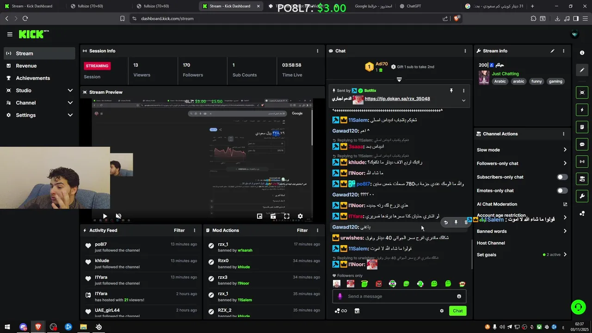This screenshot has height=333, width=592.
Task: Open Session Info three-dot menu
Action: pos(317,51)
